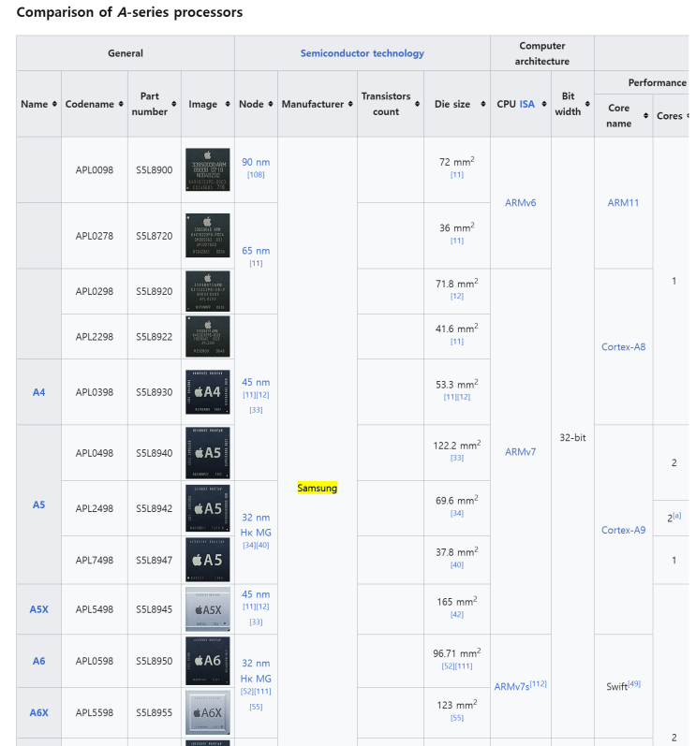The image size is (696, 746).
Task: Click the highlighted Samsung manufacturer cell
Action: click(317, 489)
